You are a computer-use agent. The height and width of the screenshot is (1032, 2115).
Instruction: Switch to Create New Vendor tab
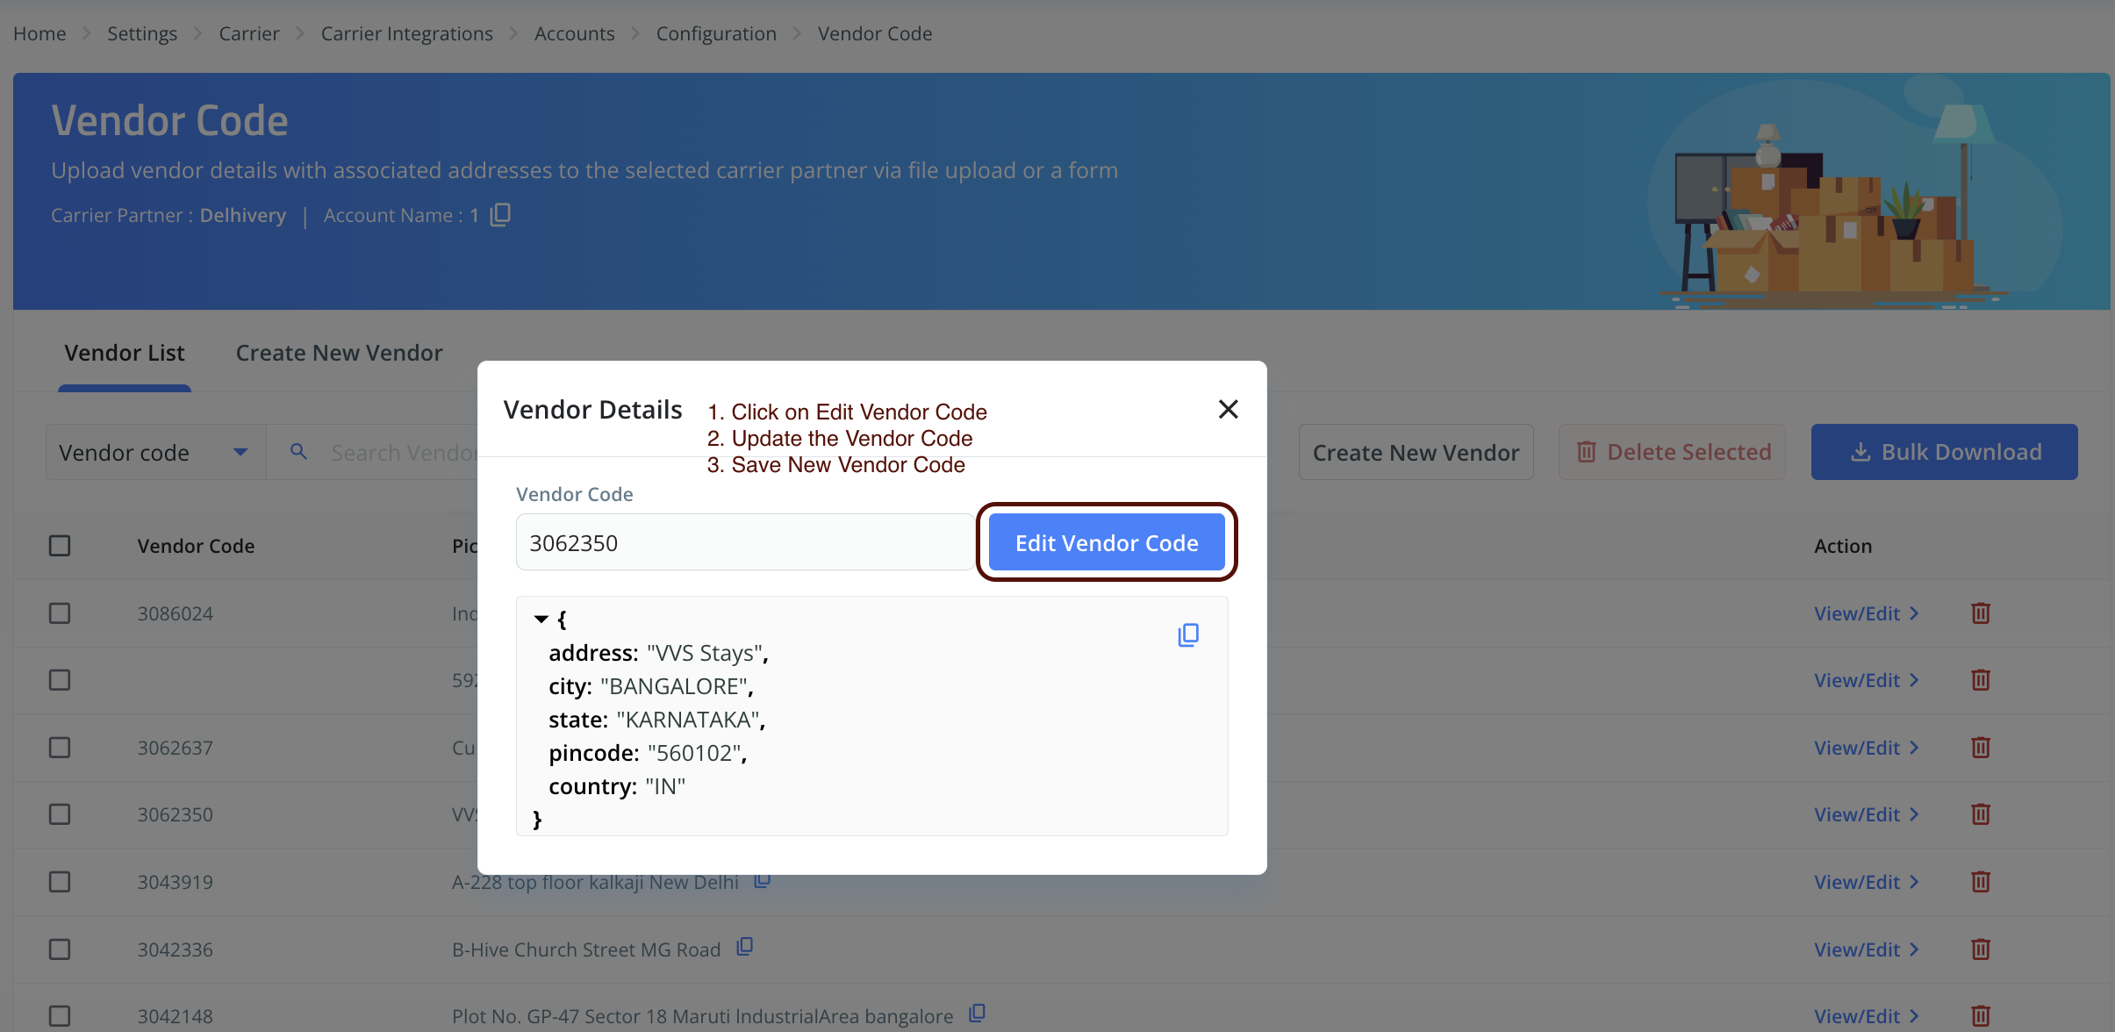tap(339, 353)
